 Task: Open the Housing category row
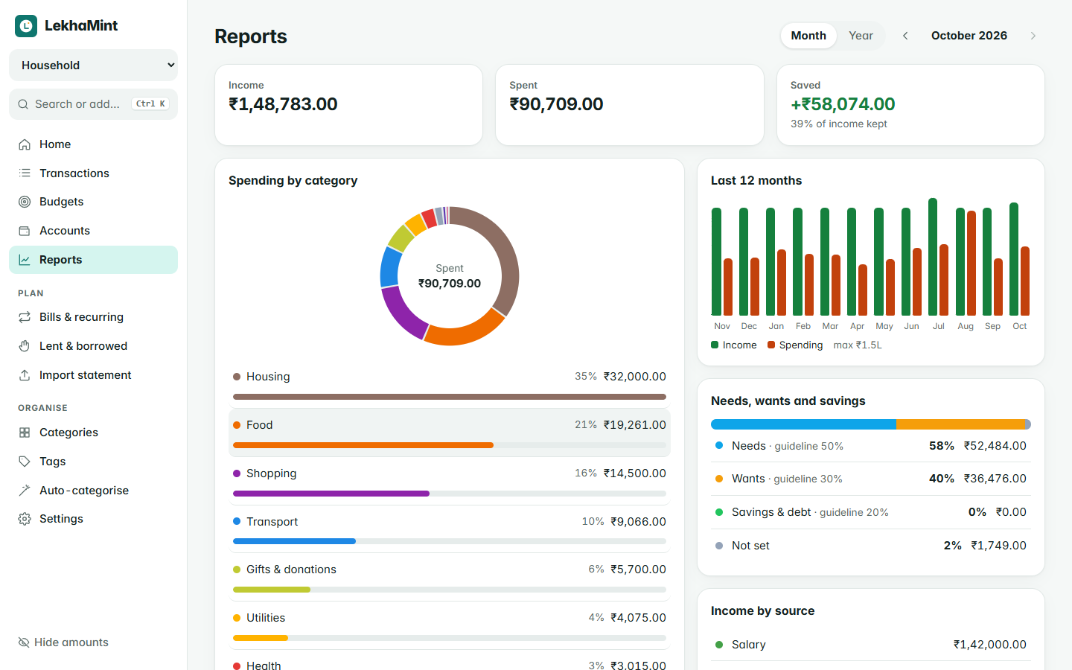pos(450,384)
